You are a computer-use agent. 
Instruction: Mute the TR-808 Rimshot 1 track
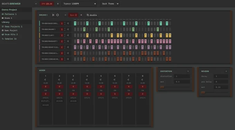pyautogui.click(x=68, y=41)
